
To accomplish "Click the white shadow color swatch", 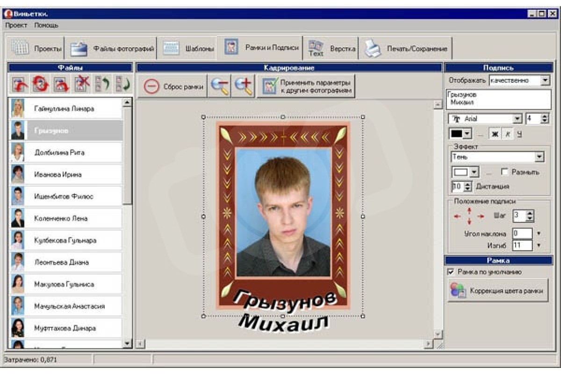I will tap(461, 173).
